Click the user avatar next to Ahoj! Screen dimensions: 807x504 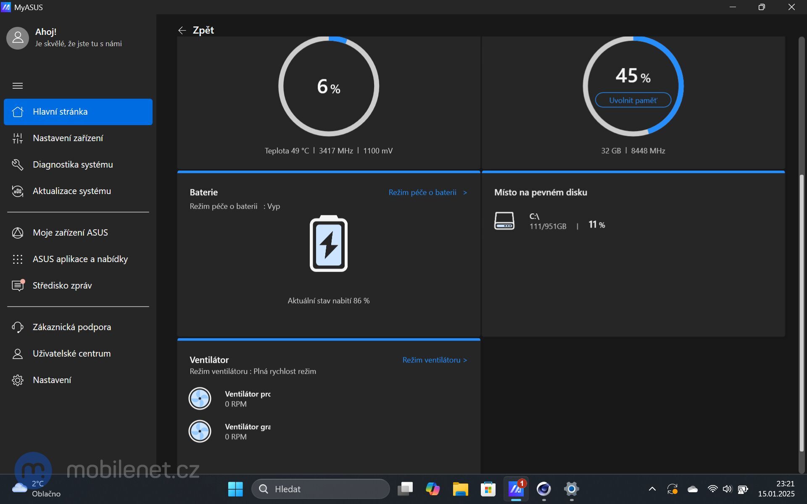tap(18, 38)
